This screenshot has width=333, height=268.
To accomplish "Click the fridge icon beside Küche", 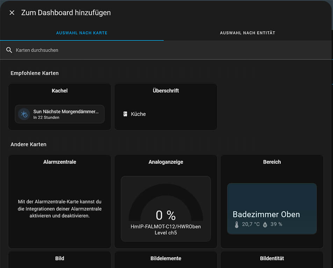I will (x=125, y=114).
